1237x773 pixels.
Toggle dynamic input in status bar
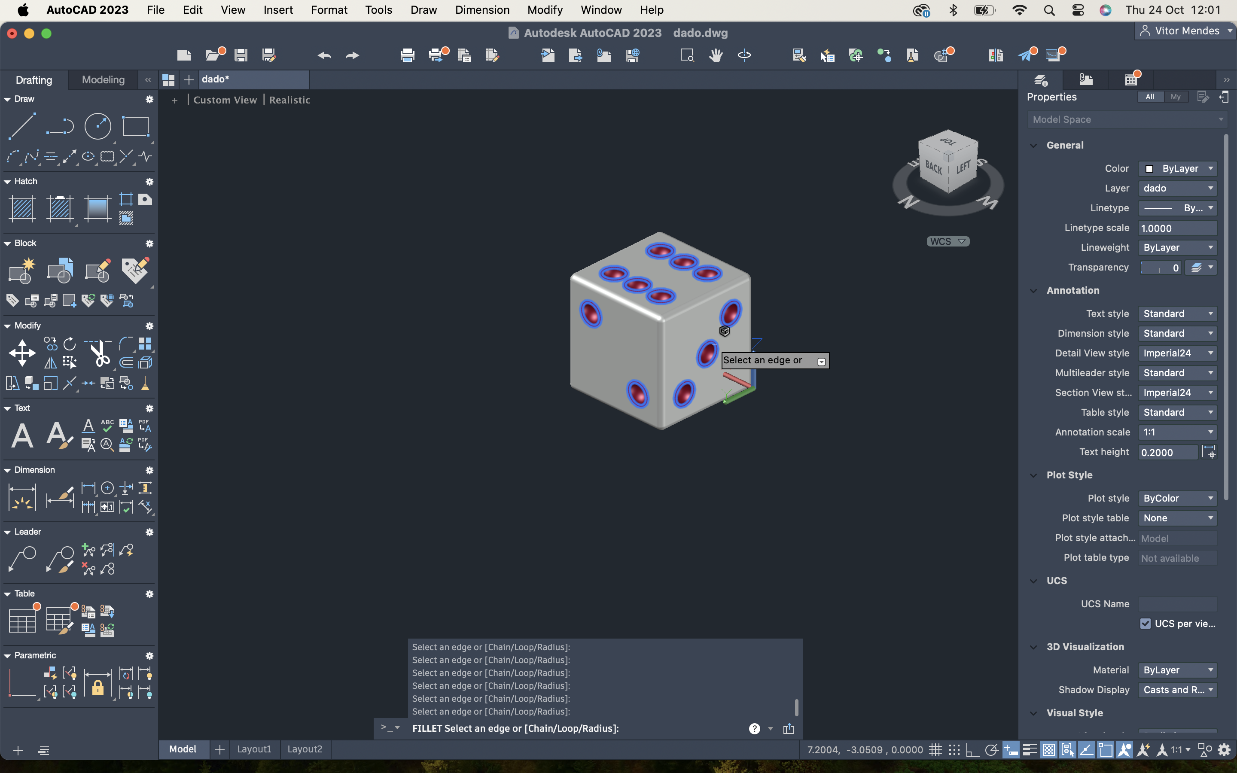pos(1011,750)
